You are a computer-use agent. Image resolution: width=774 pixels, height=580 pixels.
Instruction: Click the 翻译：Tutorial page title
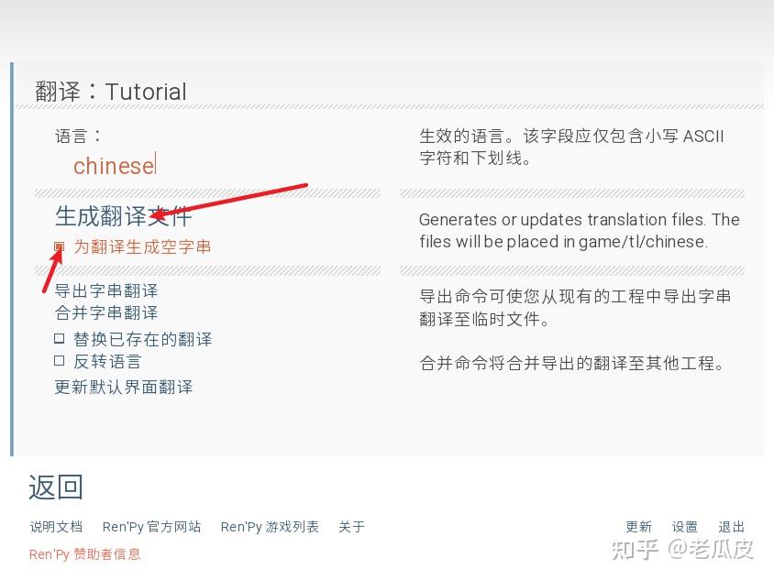pyautogui.click(x=110, y=92)
